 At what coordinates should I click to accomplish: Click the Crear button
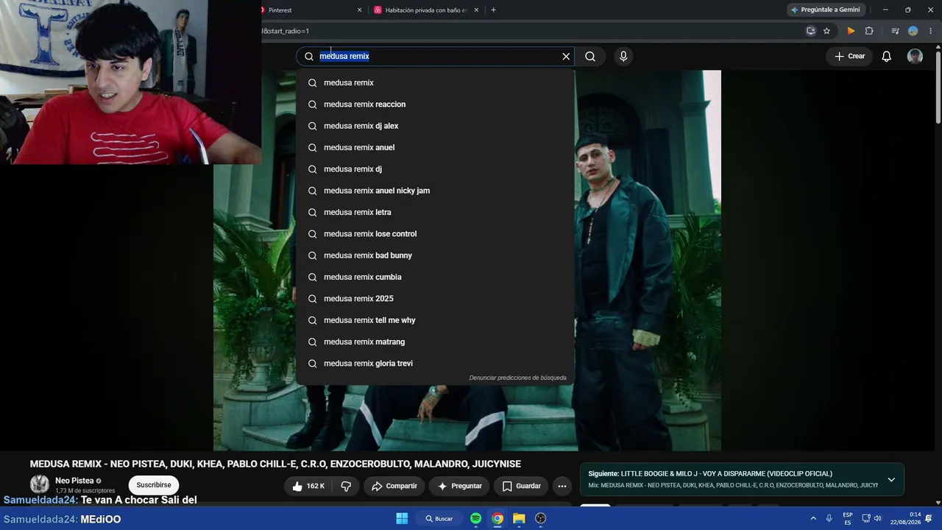coord(849,56)
